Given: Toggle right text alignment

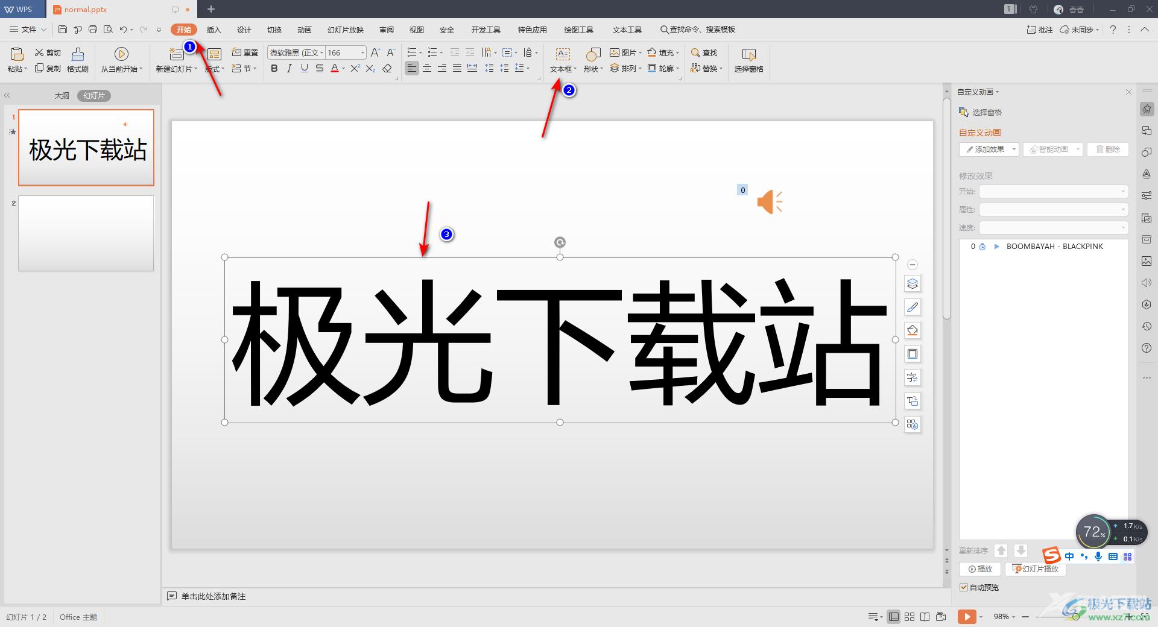Looking at the screenshot, I should coord(442,68).
